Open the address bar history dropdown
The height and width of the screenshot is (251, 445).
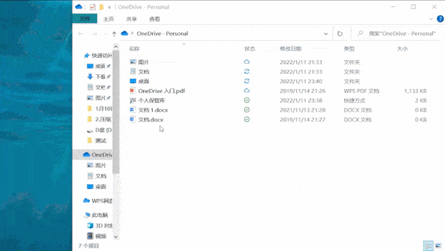[x=326, y=33]
